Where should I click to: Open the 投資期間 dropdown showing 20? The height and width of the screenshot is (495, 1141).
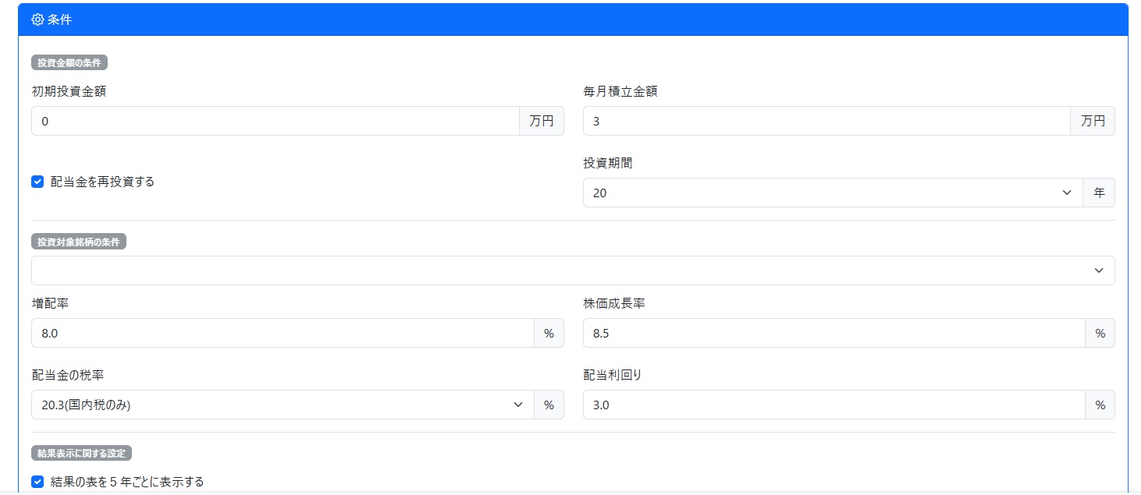click(x=832, y=193)
